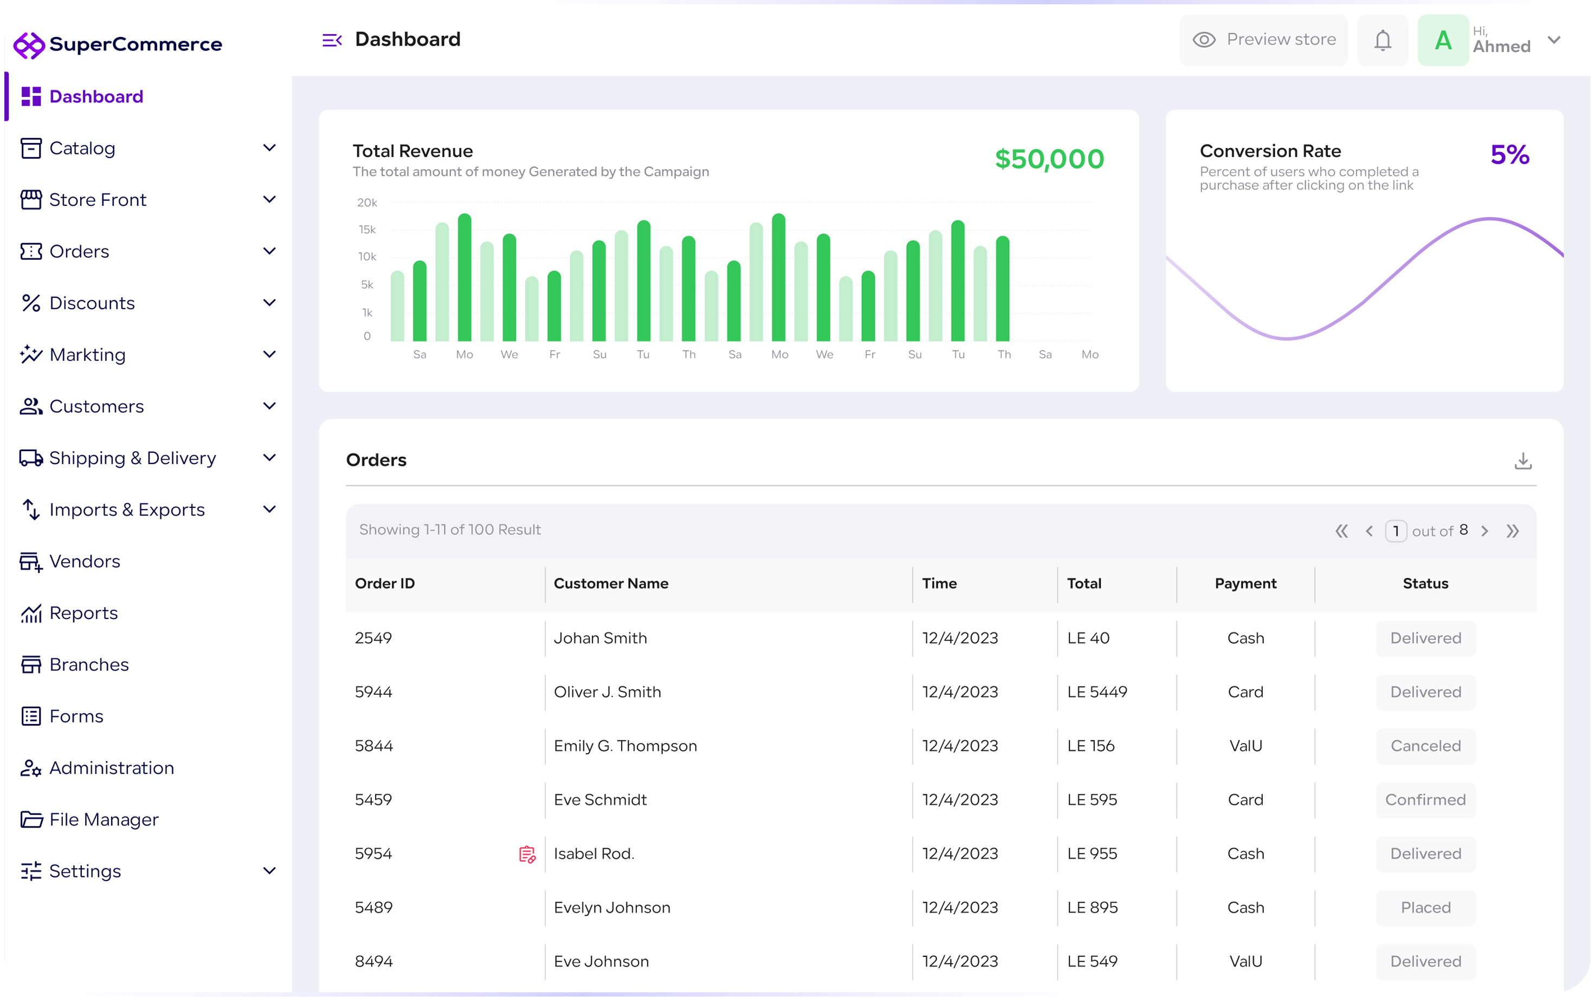
Task: Select the Settings menu item
Action: [148, 871]
